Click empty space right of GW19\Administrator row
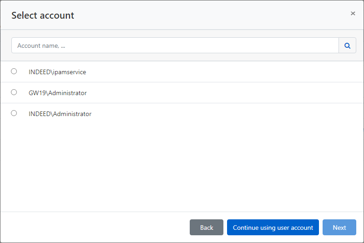364x243 pixels. [x=227, y=93]
